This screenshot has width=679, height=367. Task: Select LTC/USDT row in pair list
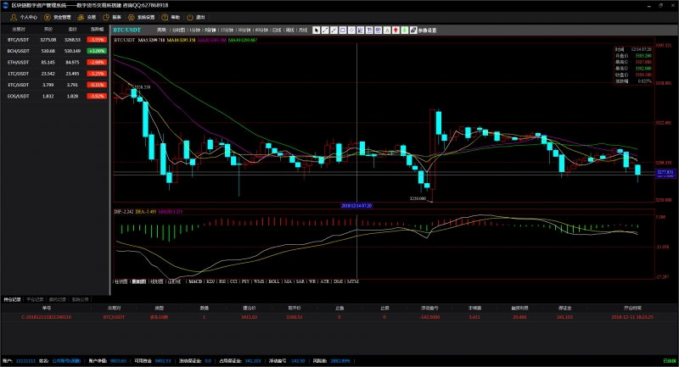[55, 74]
